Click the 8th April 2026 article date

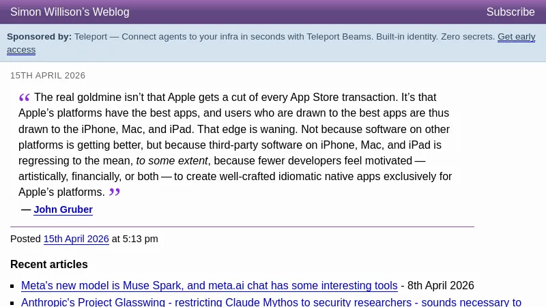click(440, 286)
